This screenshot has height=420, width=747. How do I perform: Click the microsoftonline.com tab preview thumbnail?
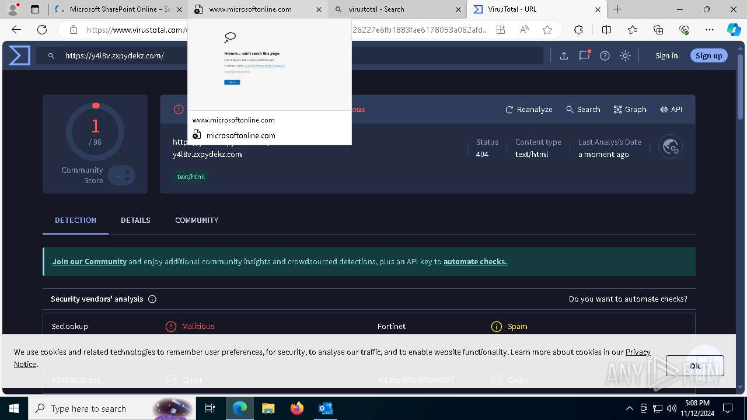click(x=270, y=64)
